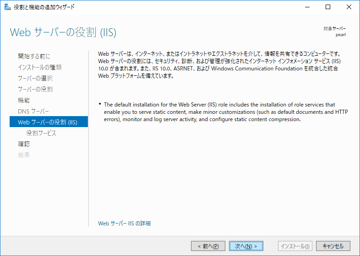The image size is (360, 256).
Task: Select Web サーバーの役割 (IIS) sidebar item
Action: 49,122
